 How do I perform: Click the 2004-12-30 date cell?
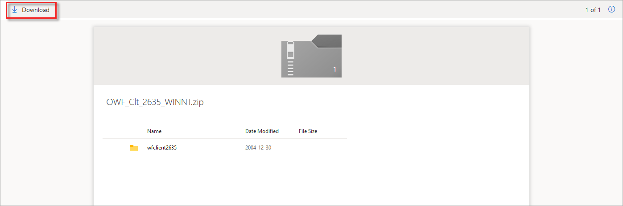[x=258, y=148]
